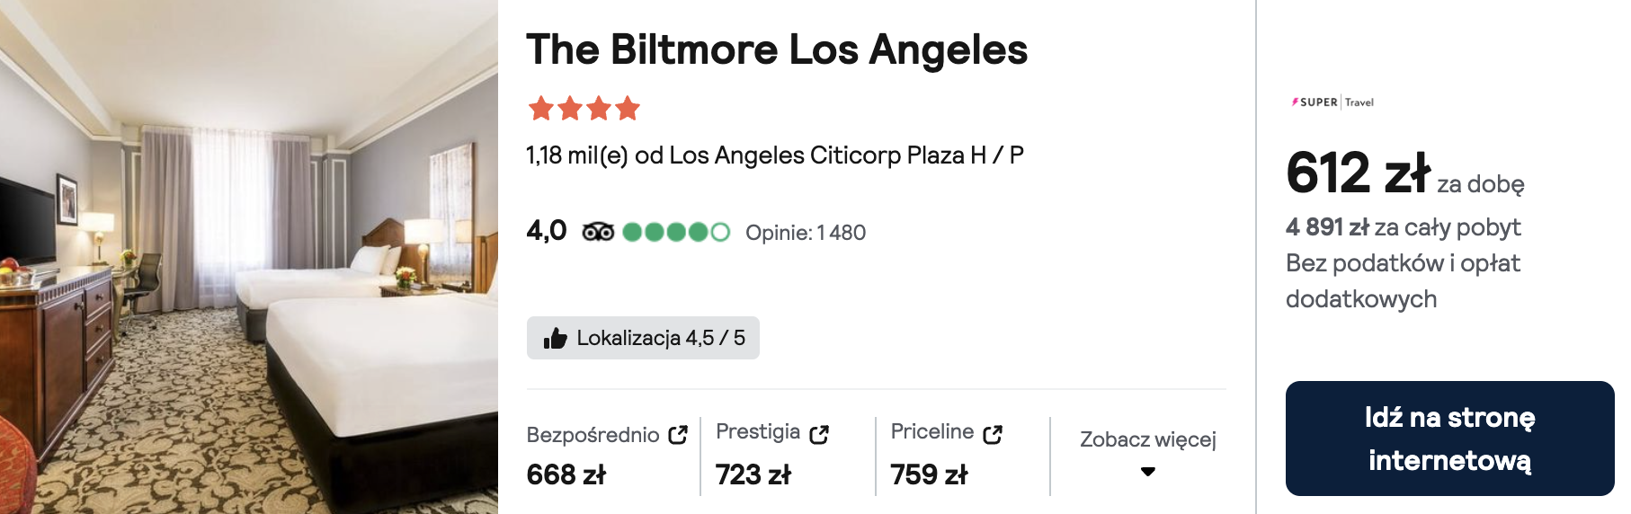Open the Opinie: 1 480 reviews link
Screen dimensions: 1631x514
click(806, 233)
